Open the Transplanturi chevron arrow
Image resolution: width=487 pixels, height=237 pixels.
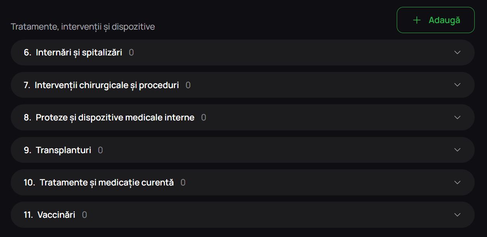[x=457, y=150]
